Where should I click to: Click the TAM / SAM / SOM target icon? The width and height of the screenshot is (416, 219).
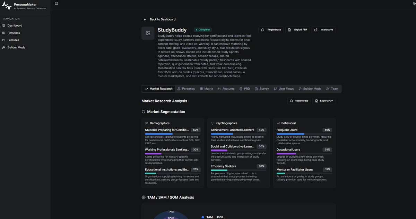144,198
